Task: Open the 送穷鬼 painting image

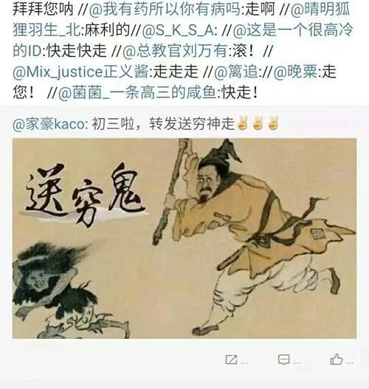Action: (x=184, y=238)
